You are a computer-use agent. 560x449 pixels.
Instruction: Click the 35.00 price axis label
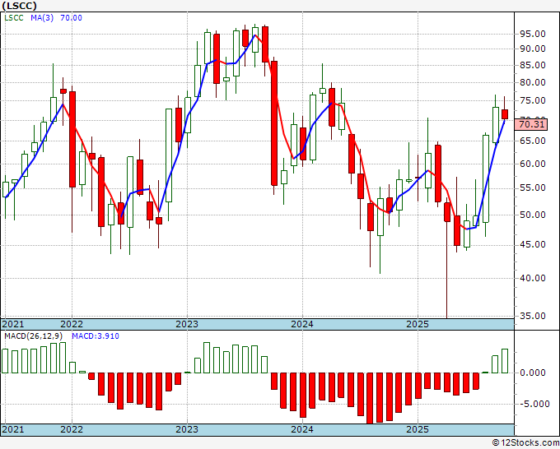(x=533, y=316)
